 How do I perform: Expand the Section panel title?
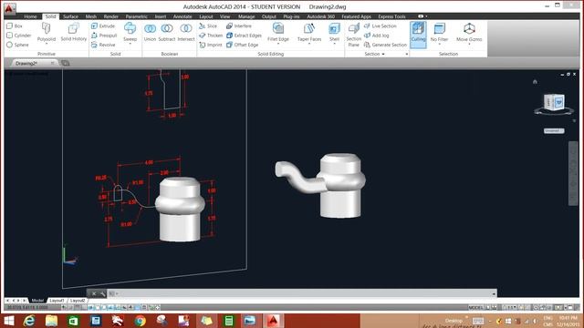374,54
